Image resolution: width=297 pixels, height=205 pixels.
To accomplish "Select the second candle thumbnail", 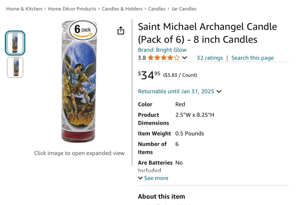I will pyautogui.click(x=15, y=67).
